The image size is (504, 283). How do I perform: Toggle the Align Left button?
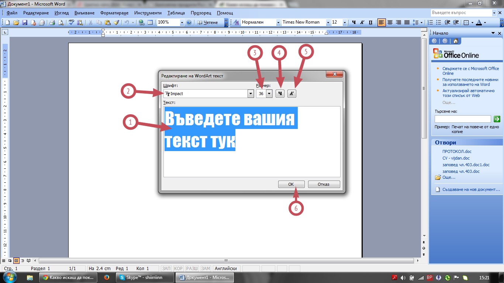382,22
